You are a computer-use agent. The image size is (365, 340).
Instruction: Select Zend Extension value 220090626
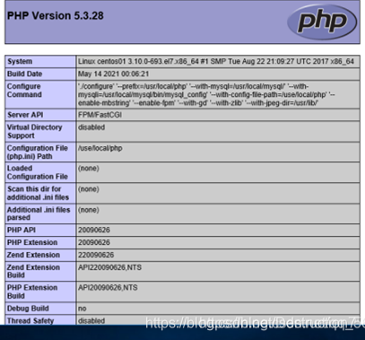click(x=96, y=255)
